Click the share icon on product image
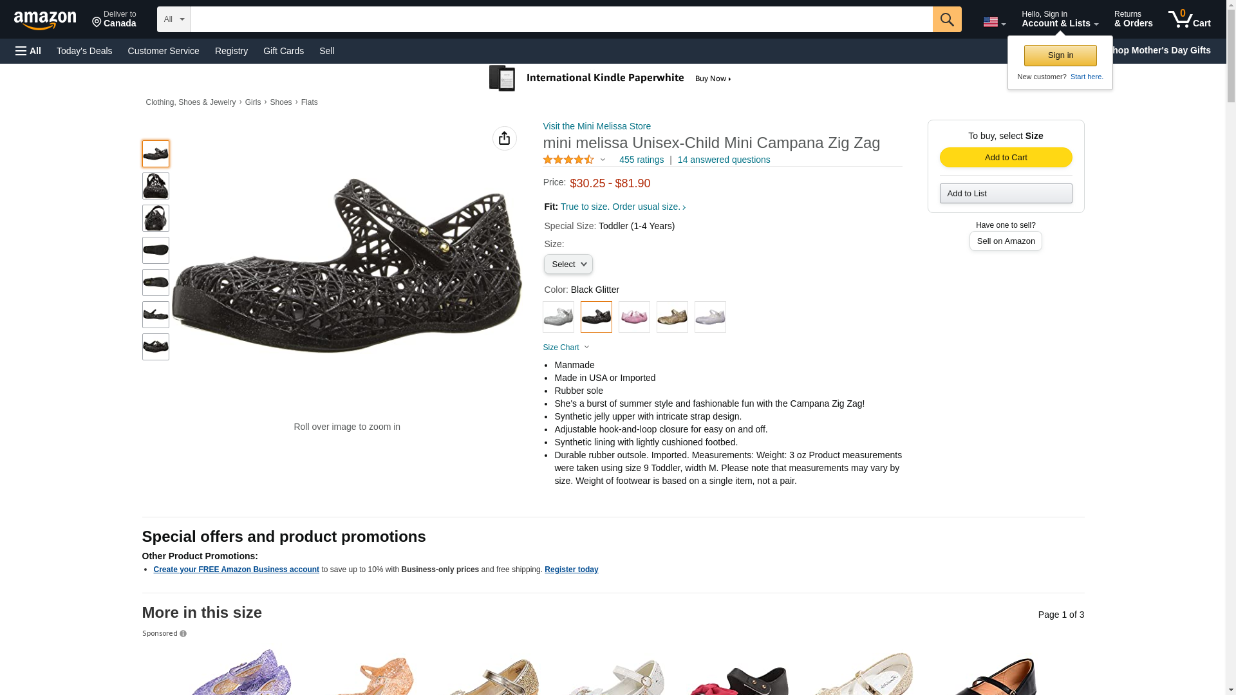This screenshot has height=695, width=1236. (504, 138)
